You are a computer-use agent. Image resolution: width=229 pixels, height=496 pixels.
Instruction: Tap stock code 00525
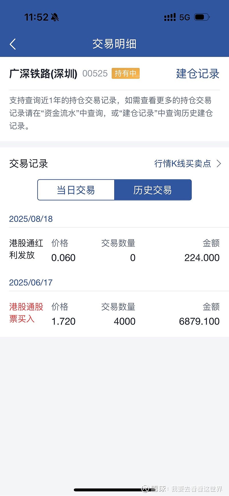[95, 74]
